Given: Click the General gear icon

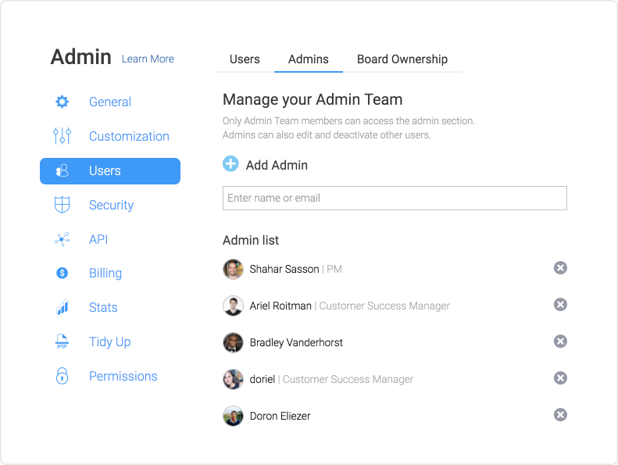Looking at the screenshot, I should click(62, 102).
